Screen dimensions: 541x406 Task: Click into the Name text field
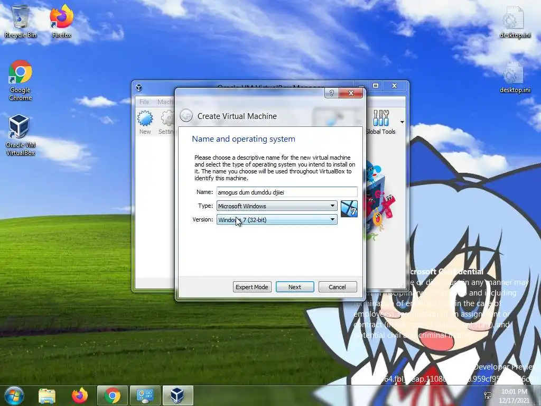click(287, 192)
